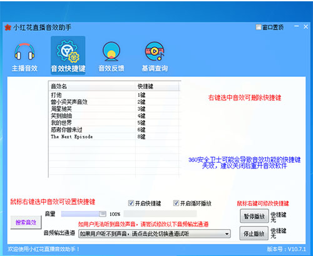
Task: Click the 100% volume value
Action: (115, 214)
